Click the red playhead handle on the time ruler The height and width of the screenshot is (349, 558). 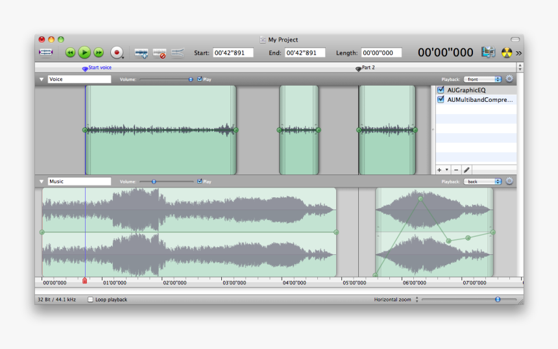click(85, 281)
